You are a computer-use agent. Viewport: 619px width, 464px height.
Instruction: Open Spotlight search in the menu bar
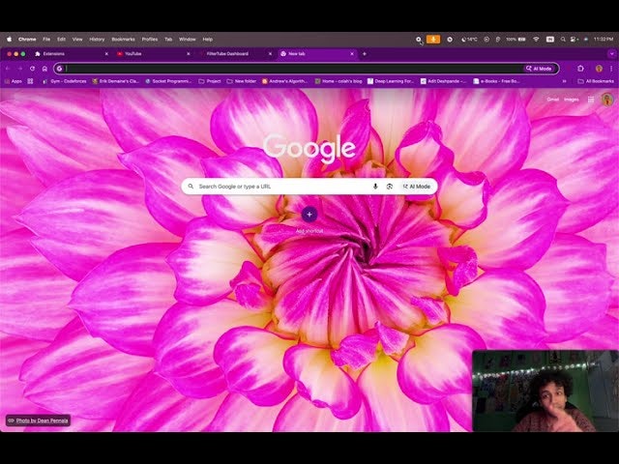[x=563, y=40]
